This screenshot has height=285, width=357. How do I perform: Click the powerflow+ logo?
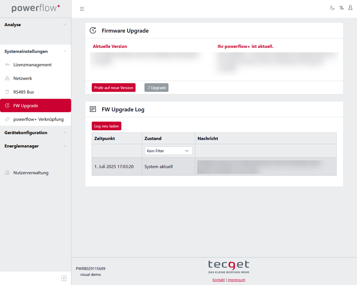(36, 8)
